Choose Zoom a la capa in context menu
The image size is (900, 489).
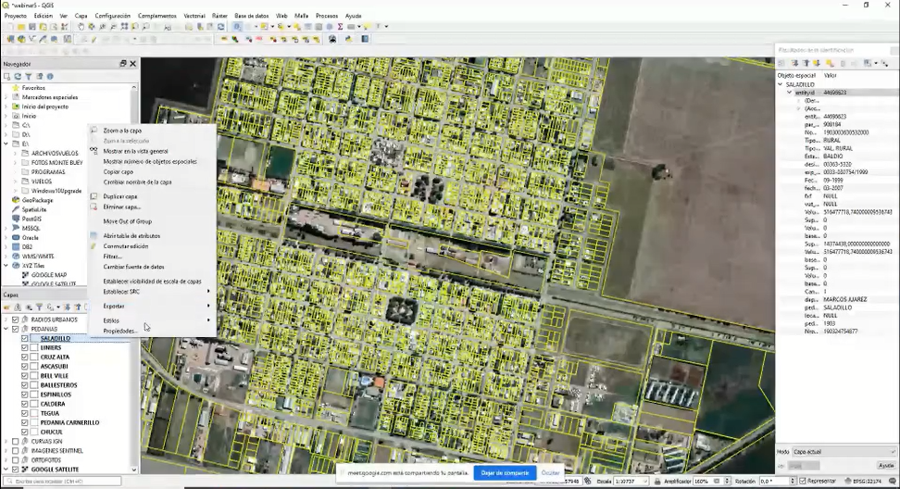tap(122, 131)
